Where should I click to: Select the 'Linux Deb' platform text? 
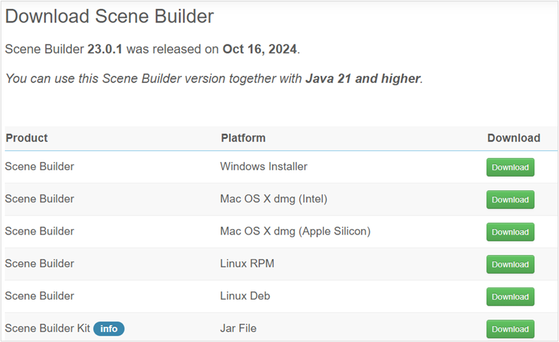click(x=245, y=296)
